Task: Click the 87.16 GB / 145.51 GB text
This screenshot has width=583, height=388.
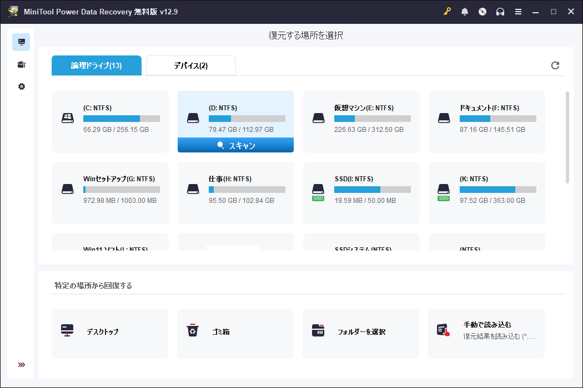Action: 492,130
